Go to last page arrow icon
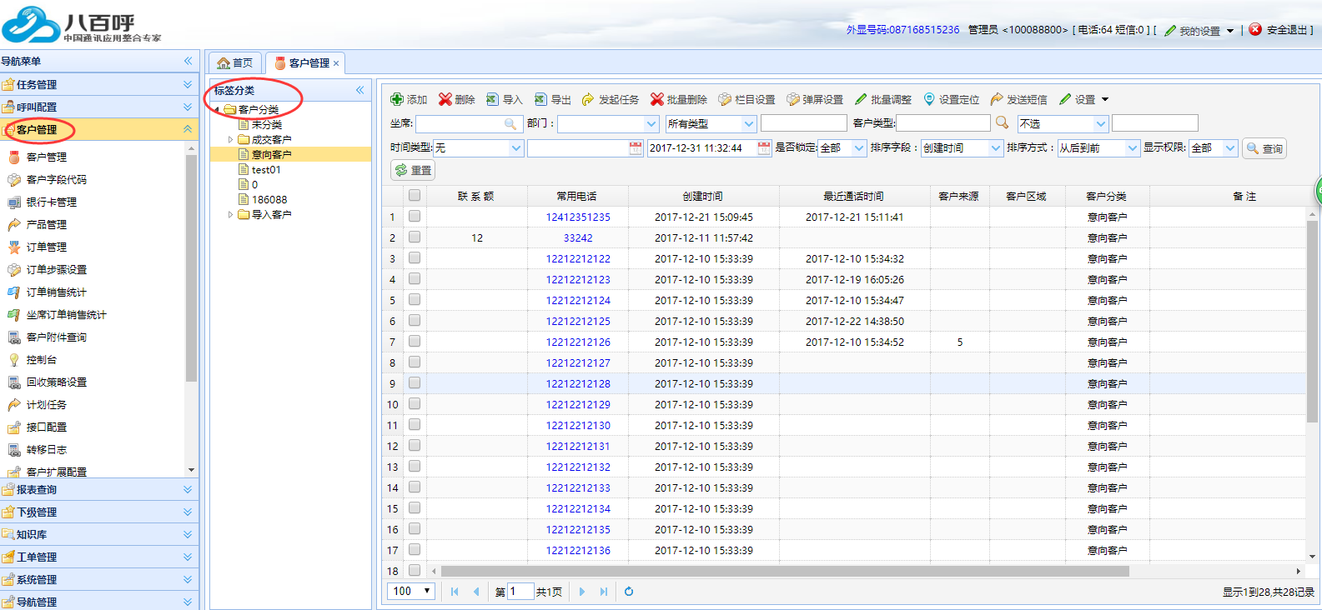The height and width of the screenshot is (610, 1322). (604, 592)
